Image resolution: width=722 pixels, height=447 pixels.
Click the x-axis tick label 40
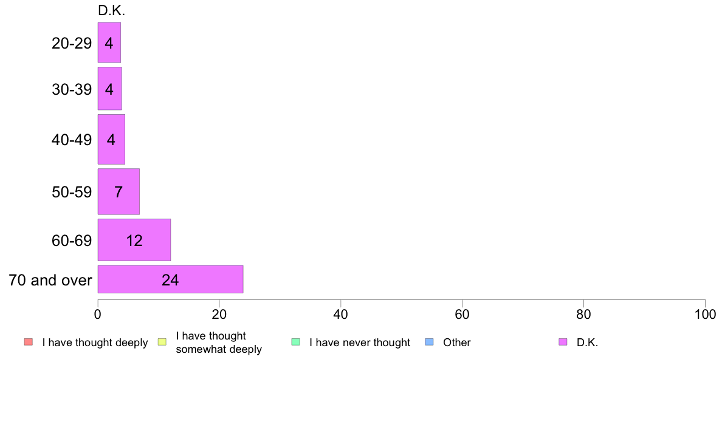(341, 315)
